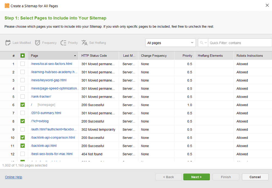Image resolution: width=272 pixels, height=188 pixels.
Task: Check the /best-seo-tools-for-mac.html checkbox
Action: pyautogui.click(x=23, y=154)
